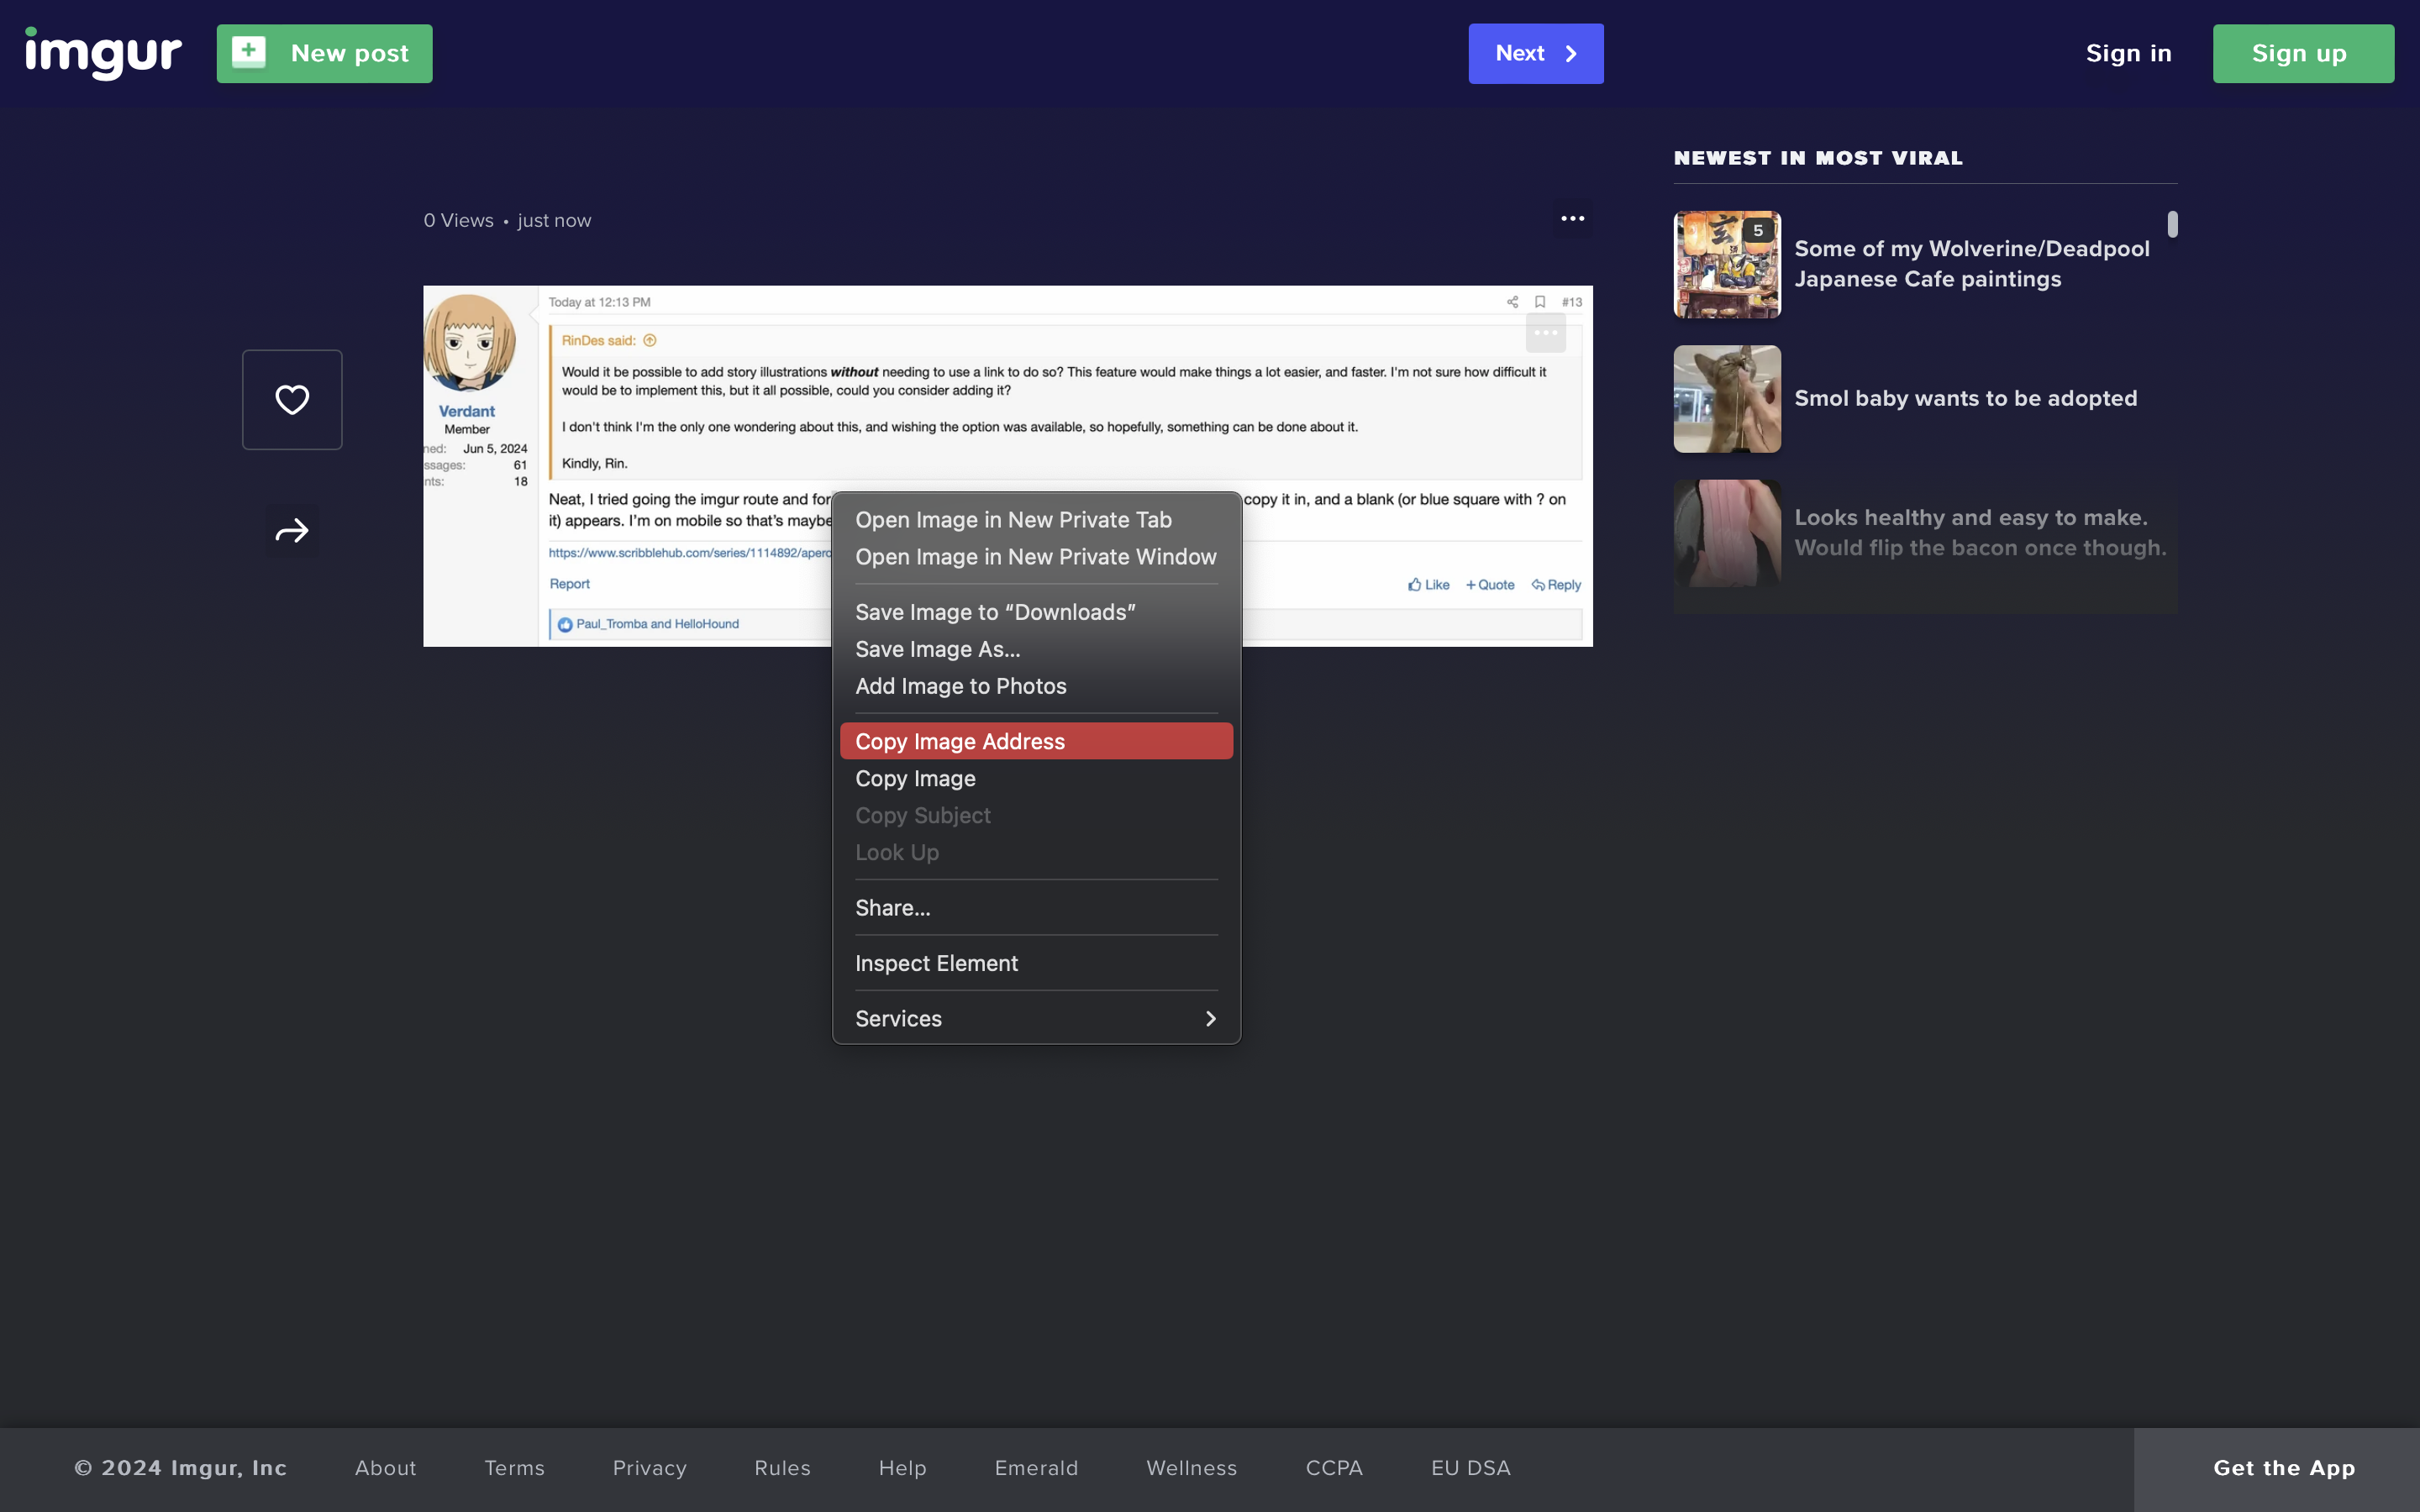Click the imgur logo
The width and height of the screenshot is (2420, 1512).
[101, 52]
